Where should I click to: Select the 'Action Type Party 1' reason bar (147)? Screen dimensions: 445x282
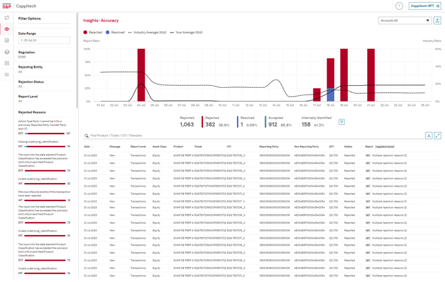[45, 133]
